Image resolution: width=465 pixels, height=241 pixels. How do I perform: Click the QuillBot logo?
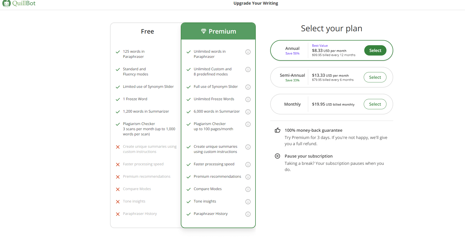click(x=19, y=4)
